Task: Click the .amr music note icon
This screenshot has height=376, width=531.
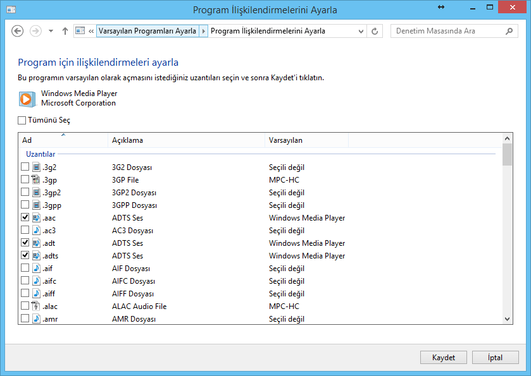Action: pos(36,318)
